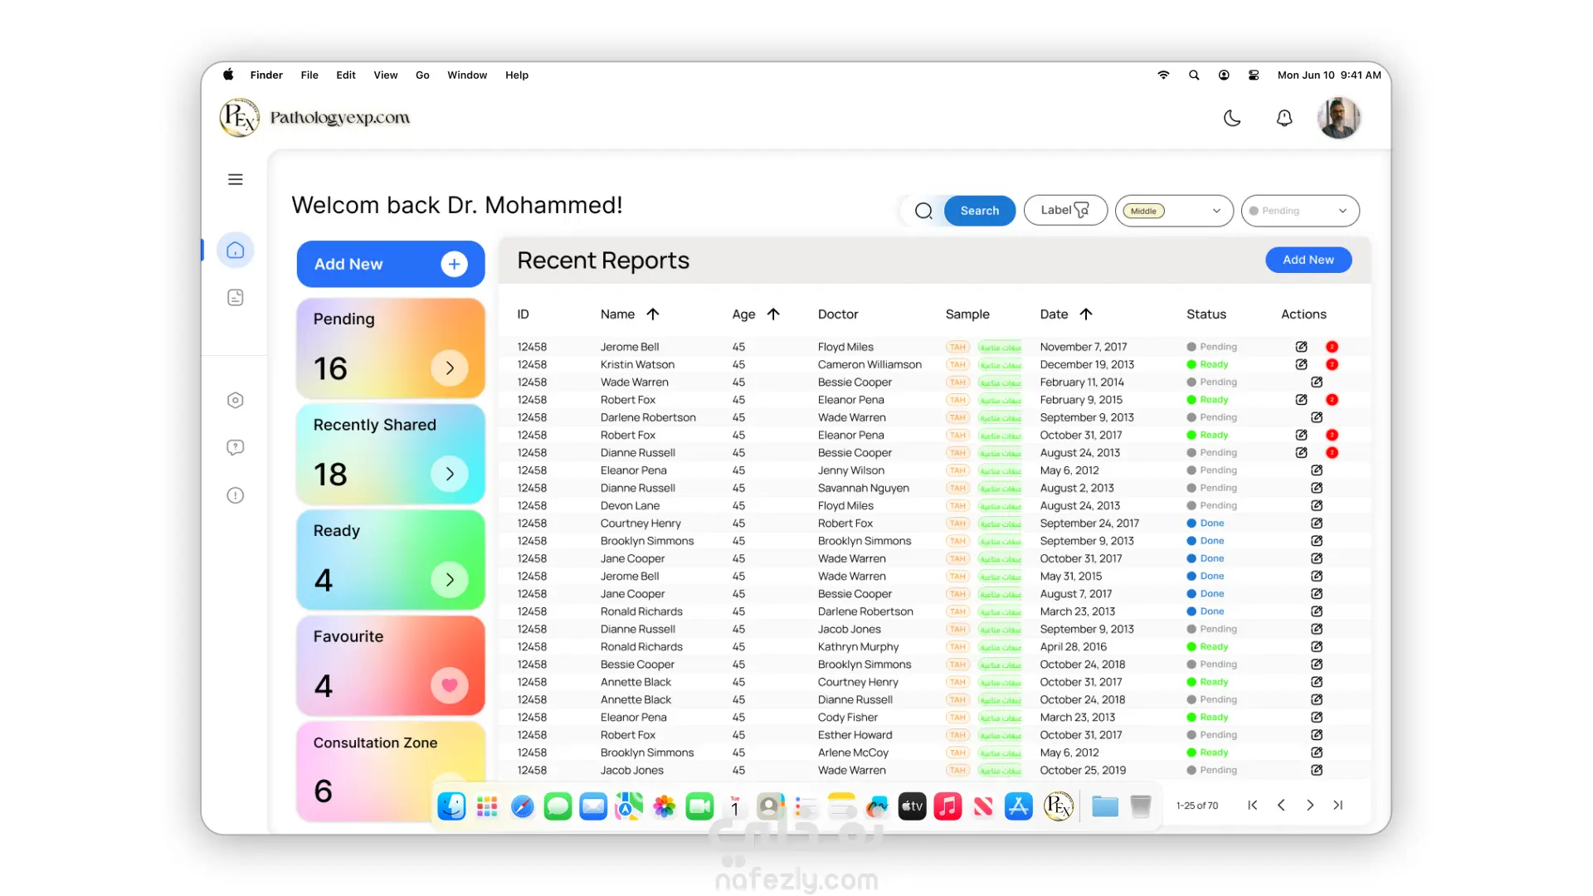Viewport: 1593px width, 896px height.
Task: Toggle dark mode moon icon
Action: click(x=1232, y=119)
